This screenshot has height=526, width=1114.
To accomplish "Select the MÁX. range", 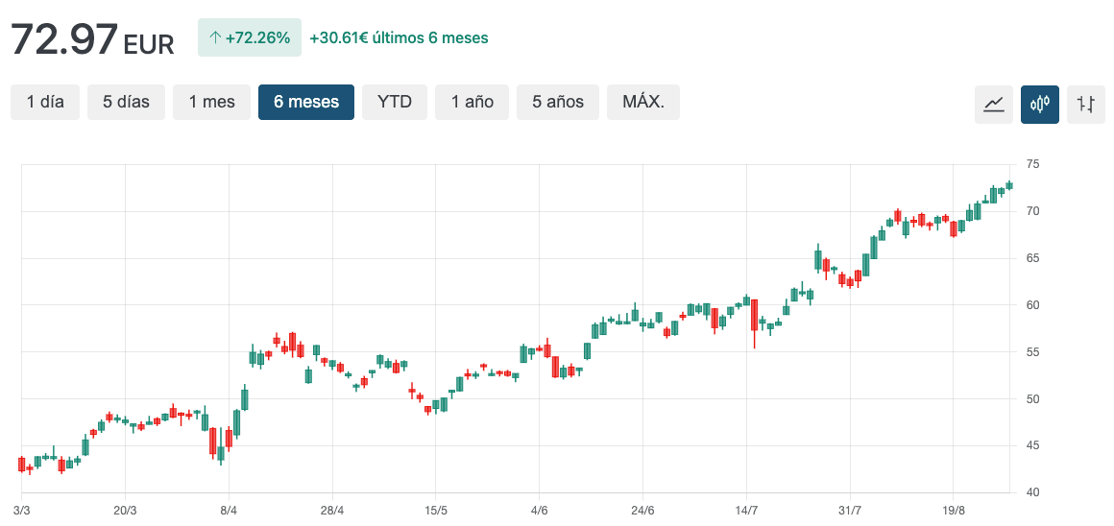I will [x=642, y=102].
